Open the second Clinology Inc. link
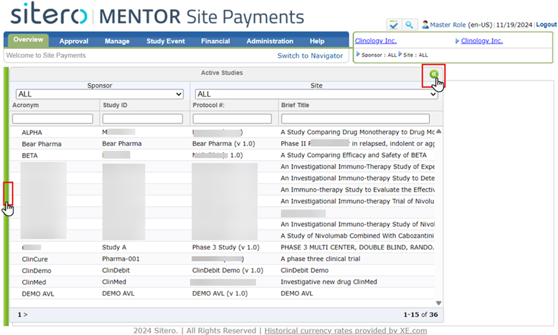The height and width of the screenshot is (335, 558). click(482, 41)
